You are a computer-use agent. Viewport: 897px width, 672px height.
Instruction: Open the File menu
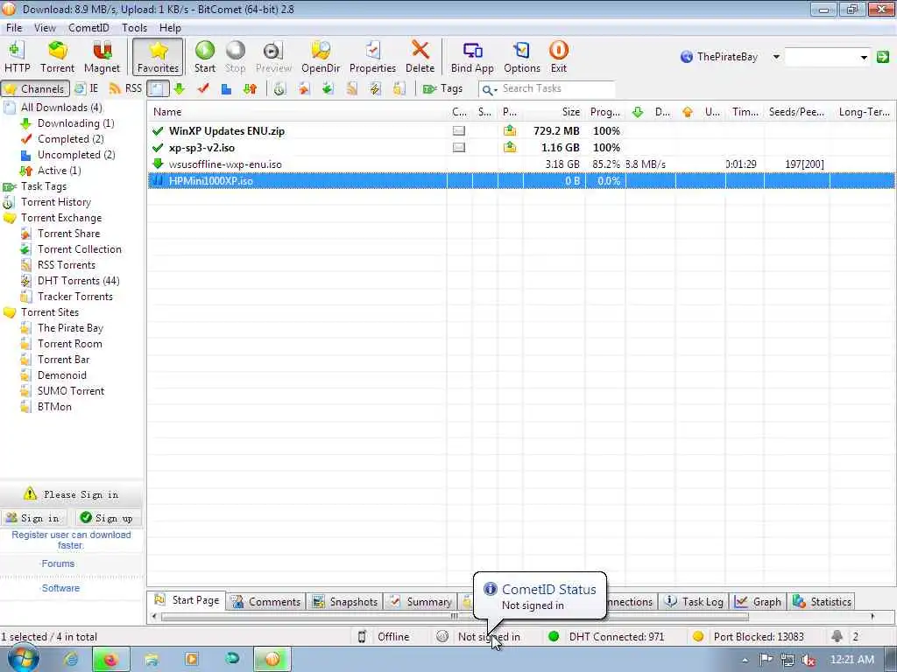pos(14,27)
